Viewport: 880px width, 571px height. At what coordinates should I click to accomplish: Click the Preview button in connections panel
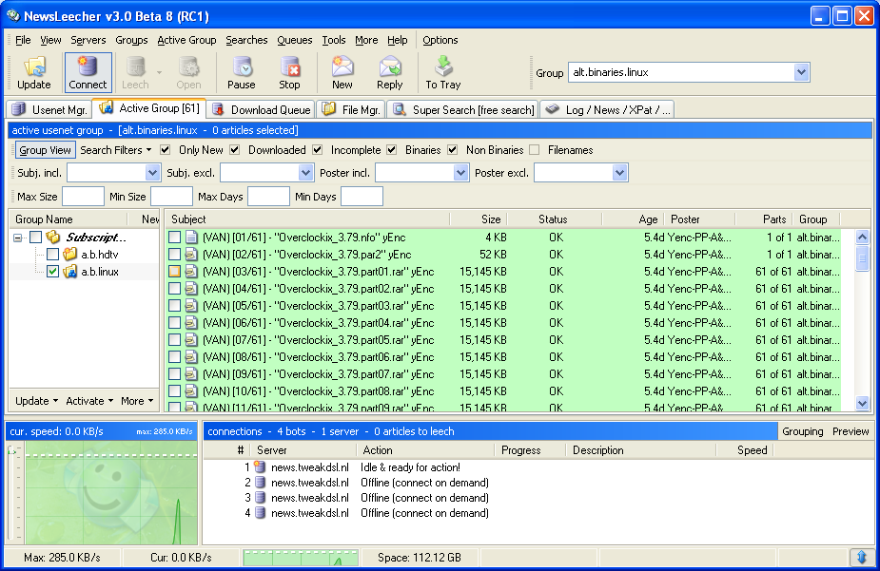[851, 431]
